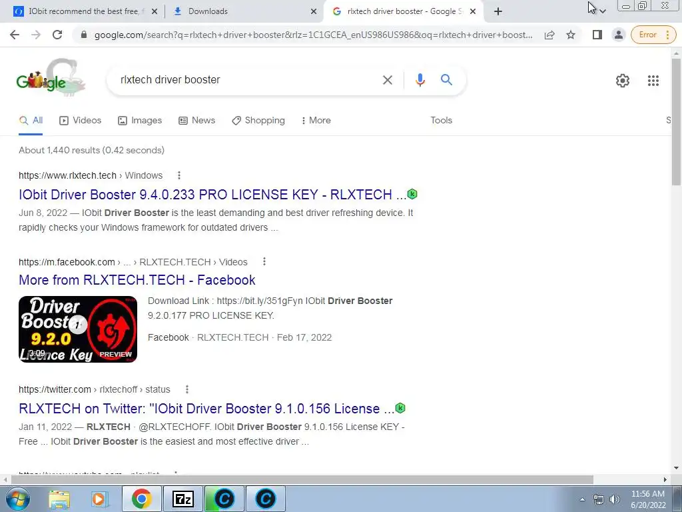682x512 pixels.
Task: Open the Chrome side panel
Action: coord(597,35)
